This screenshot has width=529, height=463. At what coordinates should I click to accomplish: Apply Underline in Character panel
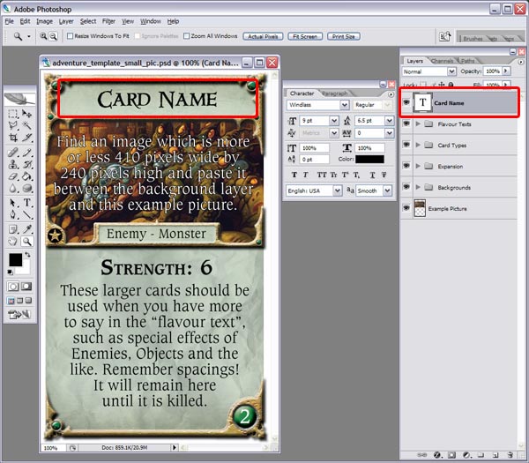(372, 175)
